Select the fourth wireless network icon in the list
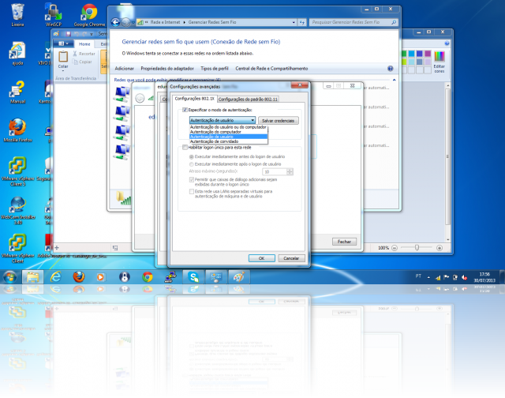This screenshot has width=505, height=398. pos(122,152)
